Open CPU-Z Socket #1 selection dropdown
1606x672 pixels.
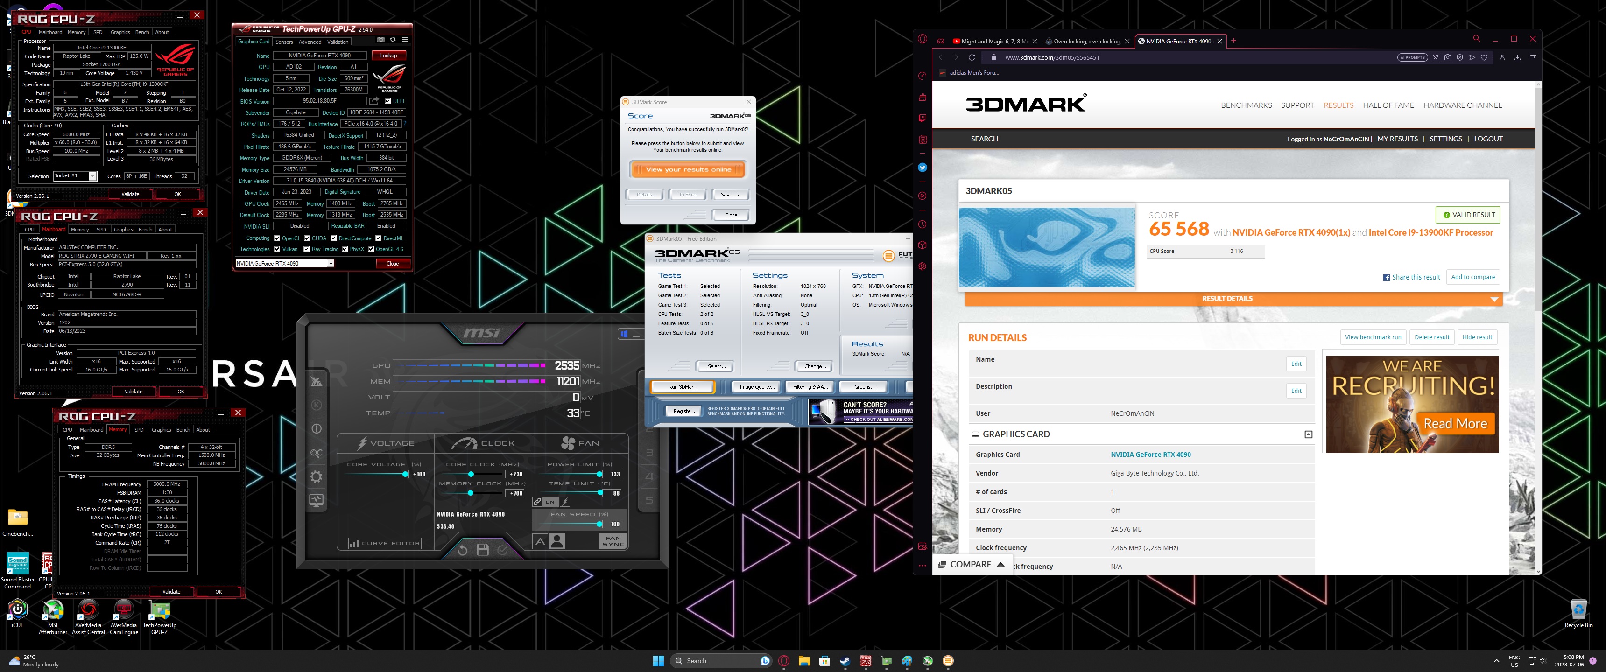click(92, 176)
